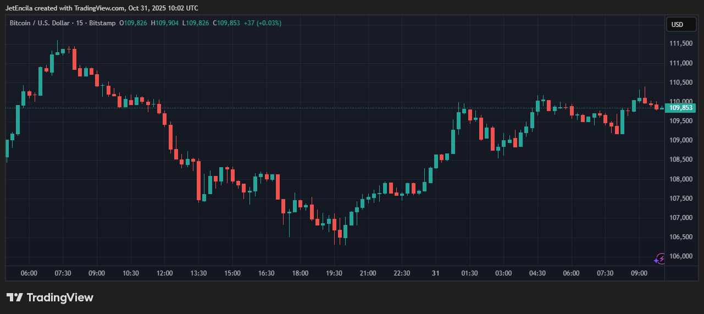704x314 pixels.
Task: Click the header close value C109,853
Action: (x=226, y=23)
